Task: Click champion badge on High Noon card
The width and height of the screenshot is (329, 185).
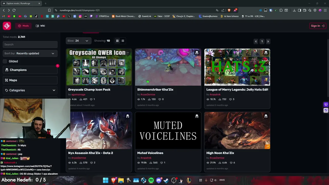Action: pos(266,116)
